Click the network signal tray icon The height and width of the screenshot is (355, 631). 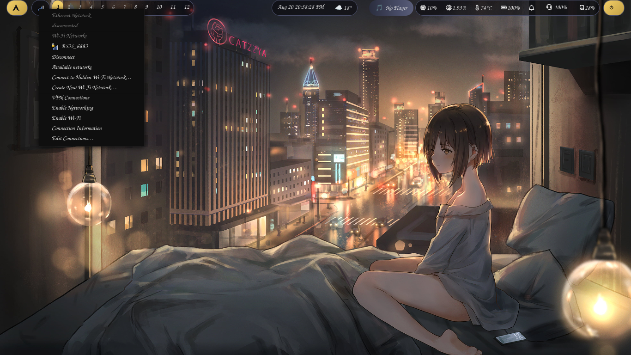(41, 7)
